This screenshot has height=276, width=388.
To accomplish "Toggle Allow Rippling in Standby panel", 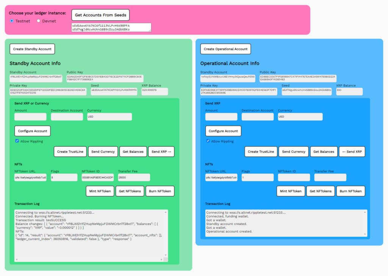I will tap(17, 141).
